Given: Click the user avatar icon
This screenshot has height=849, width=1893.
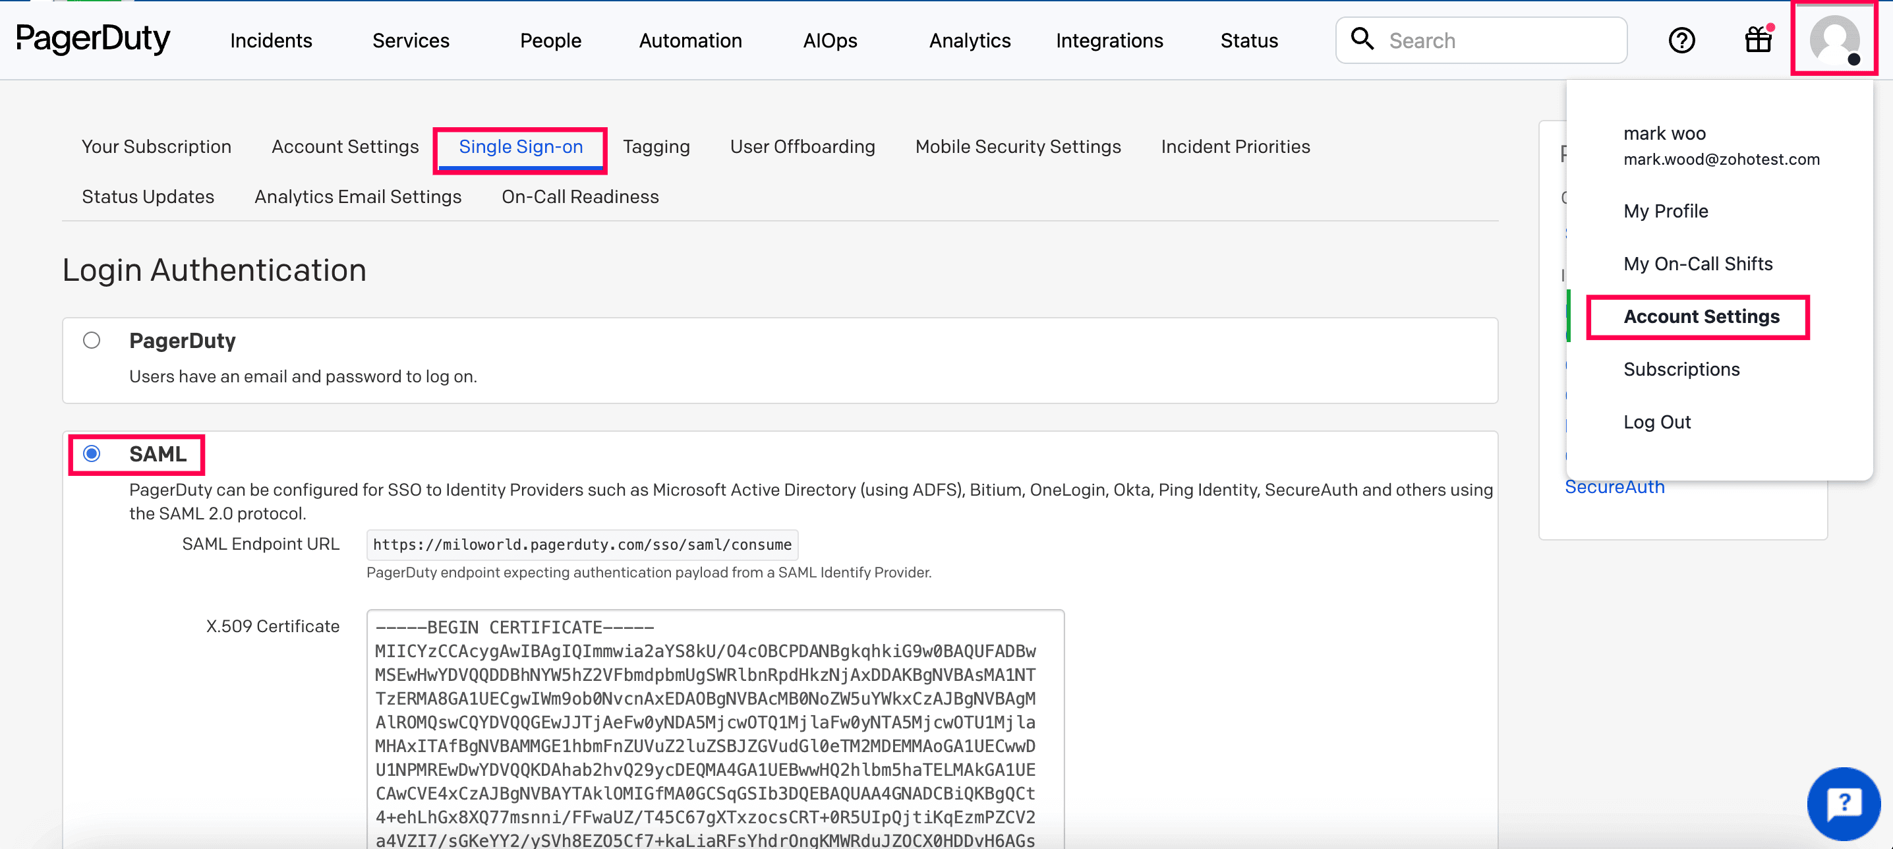Looking at the screenshot, I should [x=1834, y=40].
